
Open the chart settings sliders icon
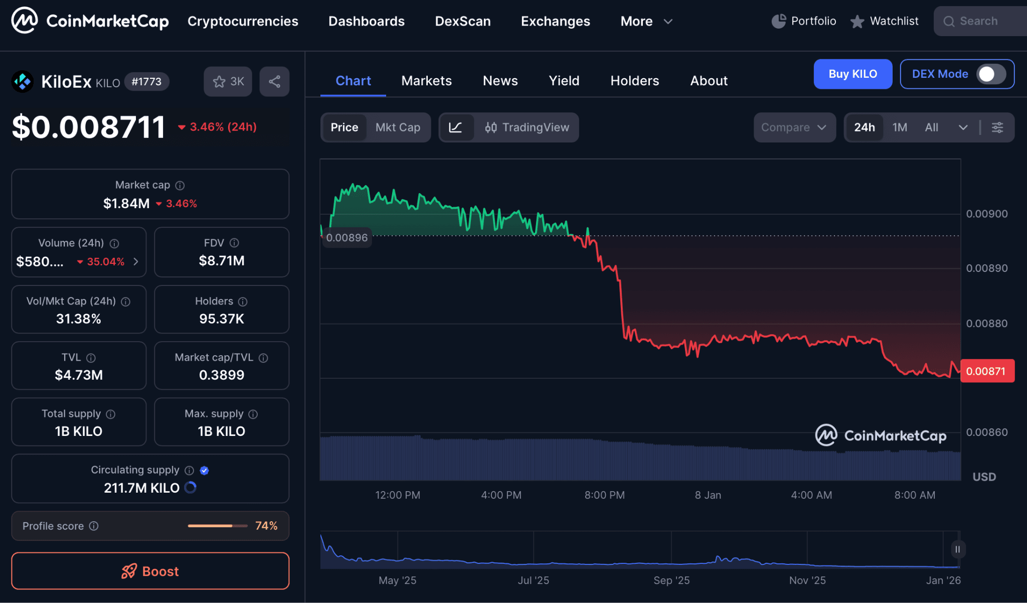coord(997,127)
